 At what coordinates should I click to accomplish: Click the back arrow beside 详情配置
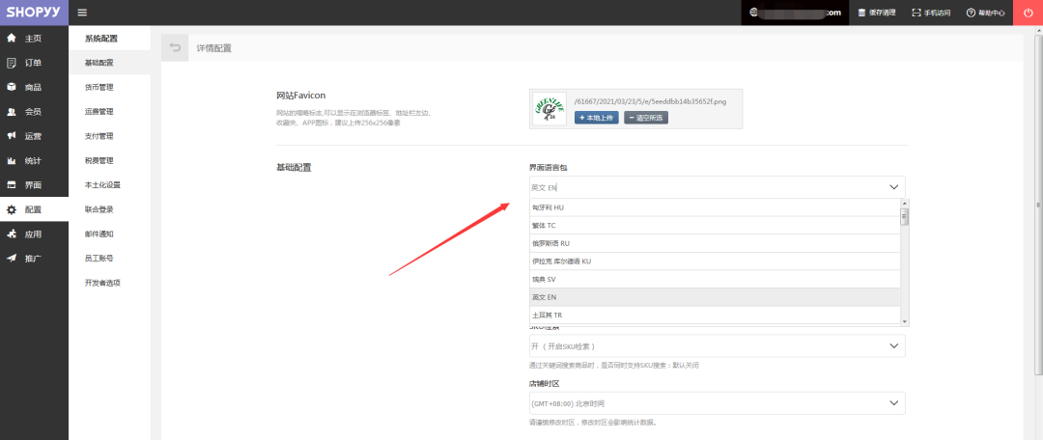(x=175, y=48)
